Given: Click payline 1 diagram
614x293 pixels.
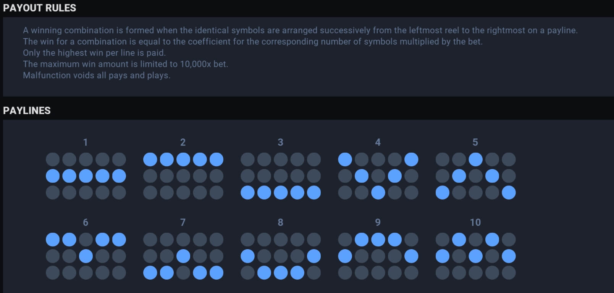Looking at the screenshot, I should 86,176.
